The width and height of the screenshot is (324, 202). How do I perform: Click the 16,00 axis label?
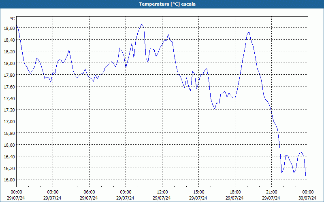pyautogui.click(x=9, y=180)
